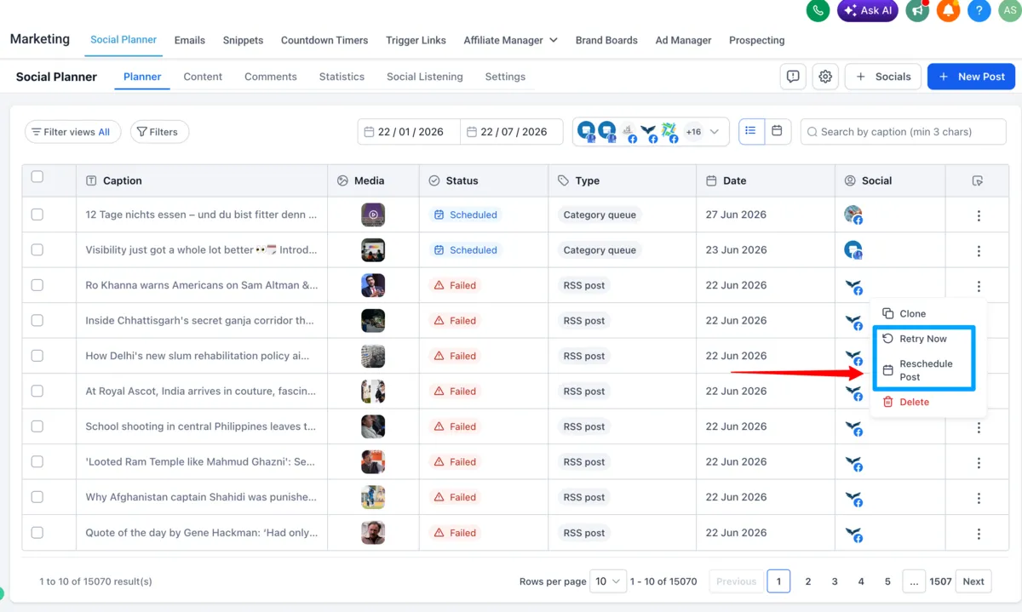Click the Failed warning icon on 'Ro Khanna' row

tap(439, 285)
